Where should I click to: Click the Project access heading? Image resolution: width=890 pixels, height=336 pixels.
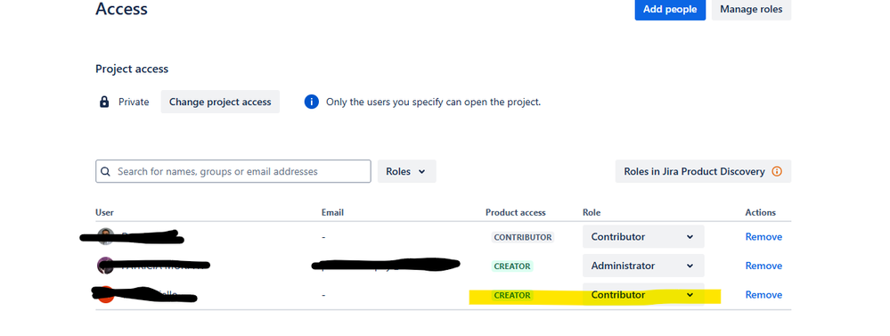(132, 69)
